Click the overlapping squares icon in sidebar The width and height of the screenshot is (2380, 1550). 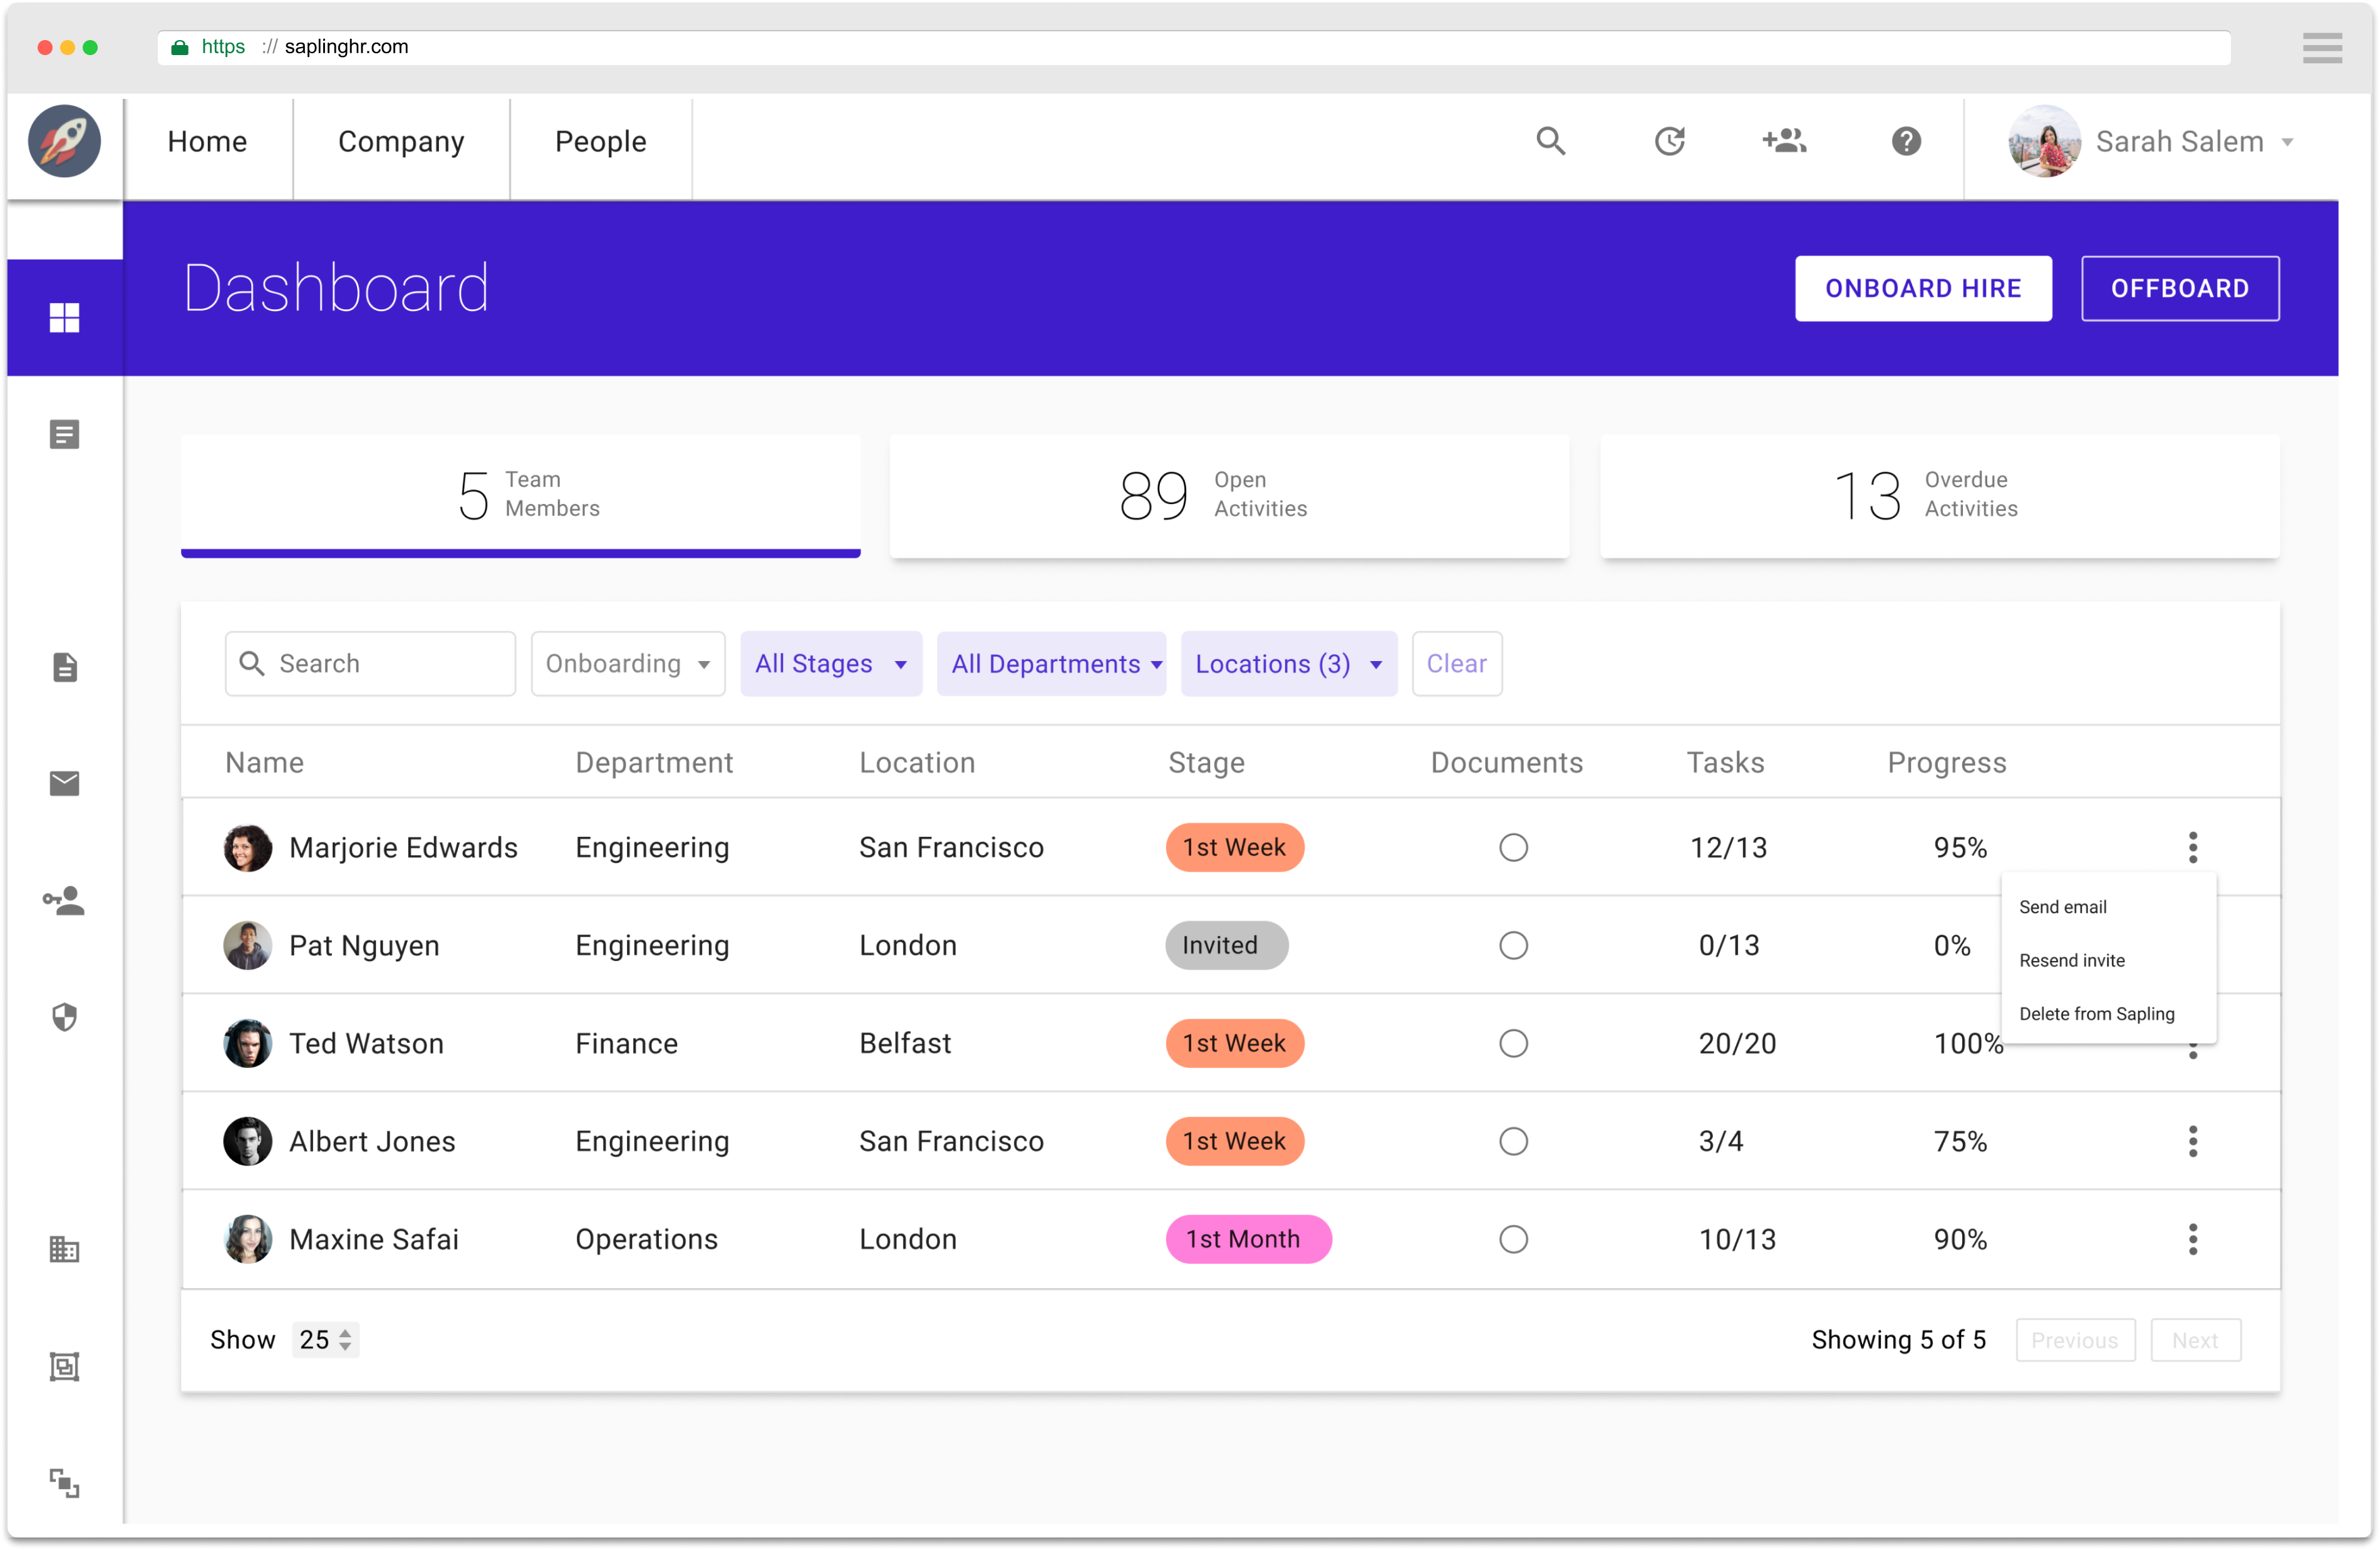click(65, 1483)
